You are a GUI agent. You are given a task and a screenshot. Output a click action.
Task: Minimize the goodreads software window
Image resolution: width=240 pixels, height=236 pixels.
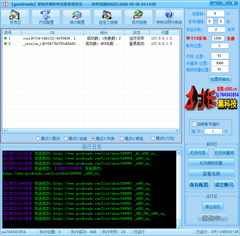214,3
